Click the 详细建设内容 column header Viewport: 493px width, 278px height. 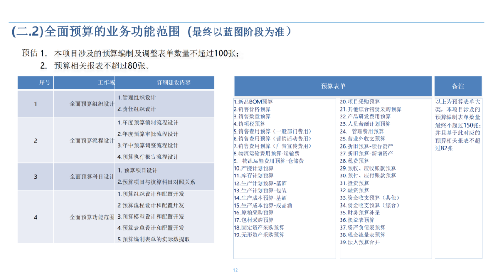[164, 82]
